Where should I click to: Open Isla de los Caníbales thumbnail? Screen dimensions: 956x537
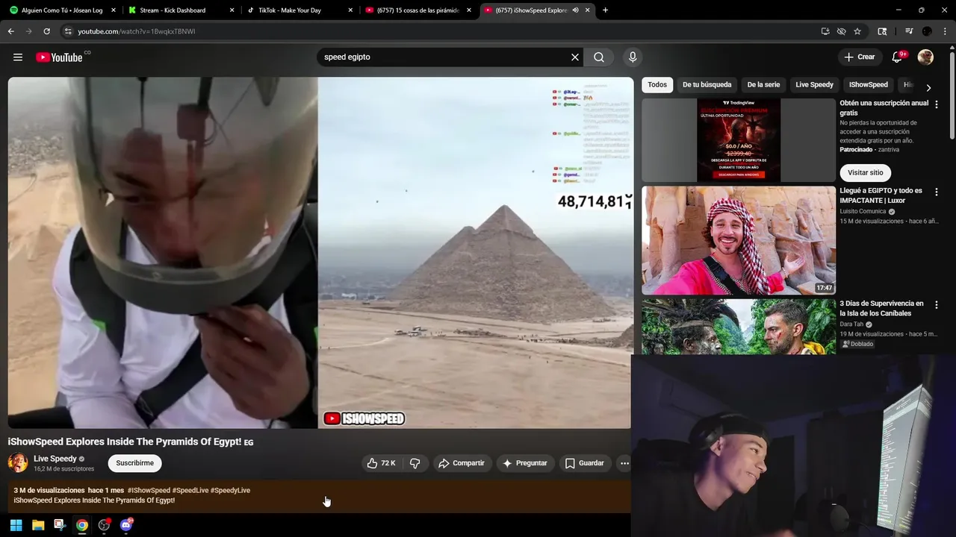coord(739,327)
